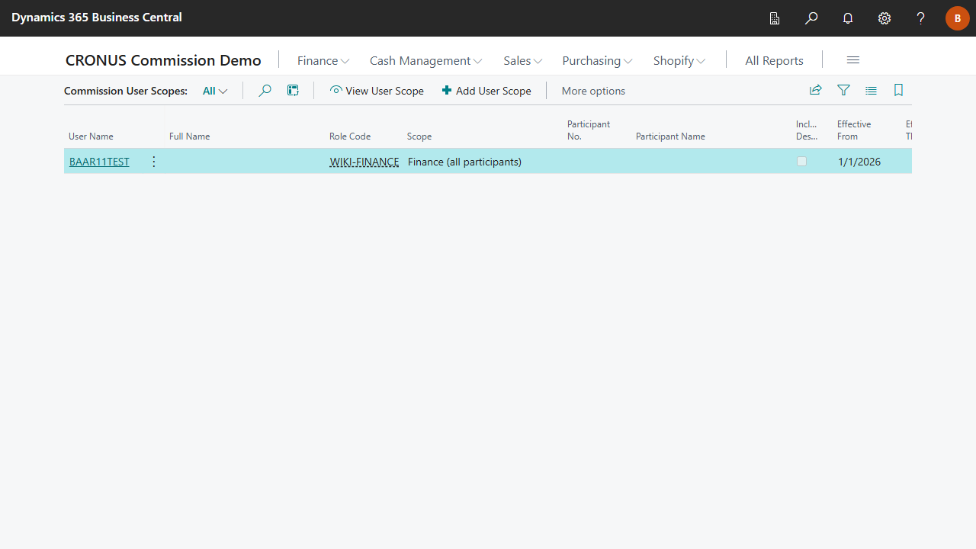The height and width of the screenshot is (549, 976).
Task: Open the help question mark
Action: [921, 18]
